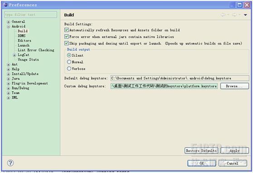Click the Default debug keystore path field

tap(180, 78)
